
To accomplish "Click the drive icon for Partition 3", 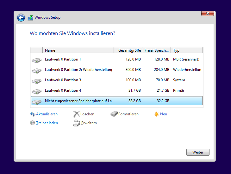I will [36, 81].
